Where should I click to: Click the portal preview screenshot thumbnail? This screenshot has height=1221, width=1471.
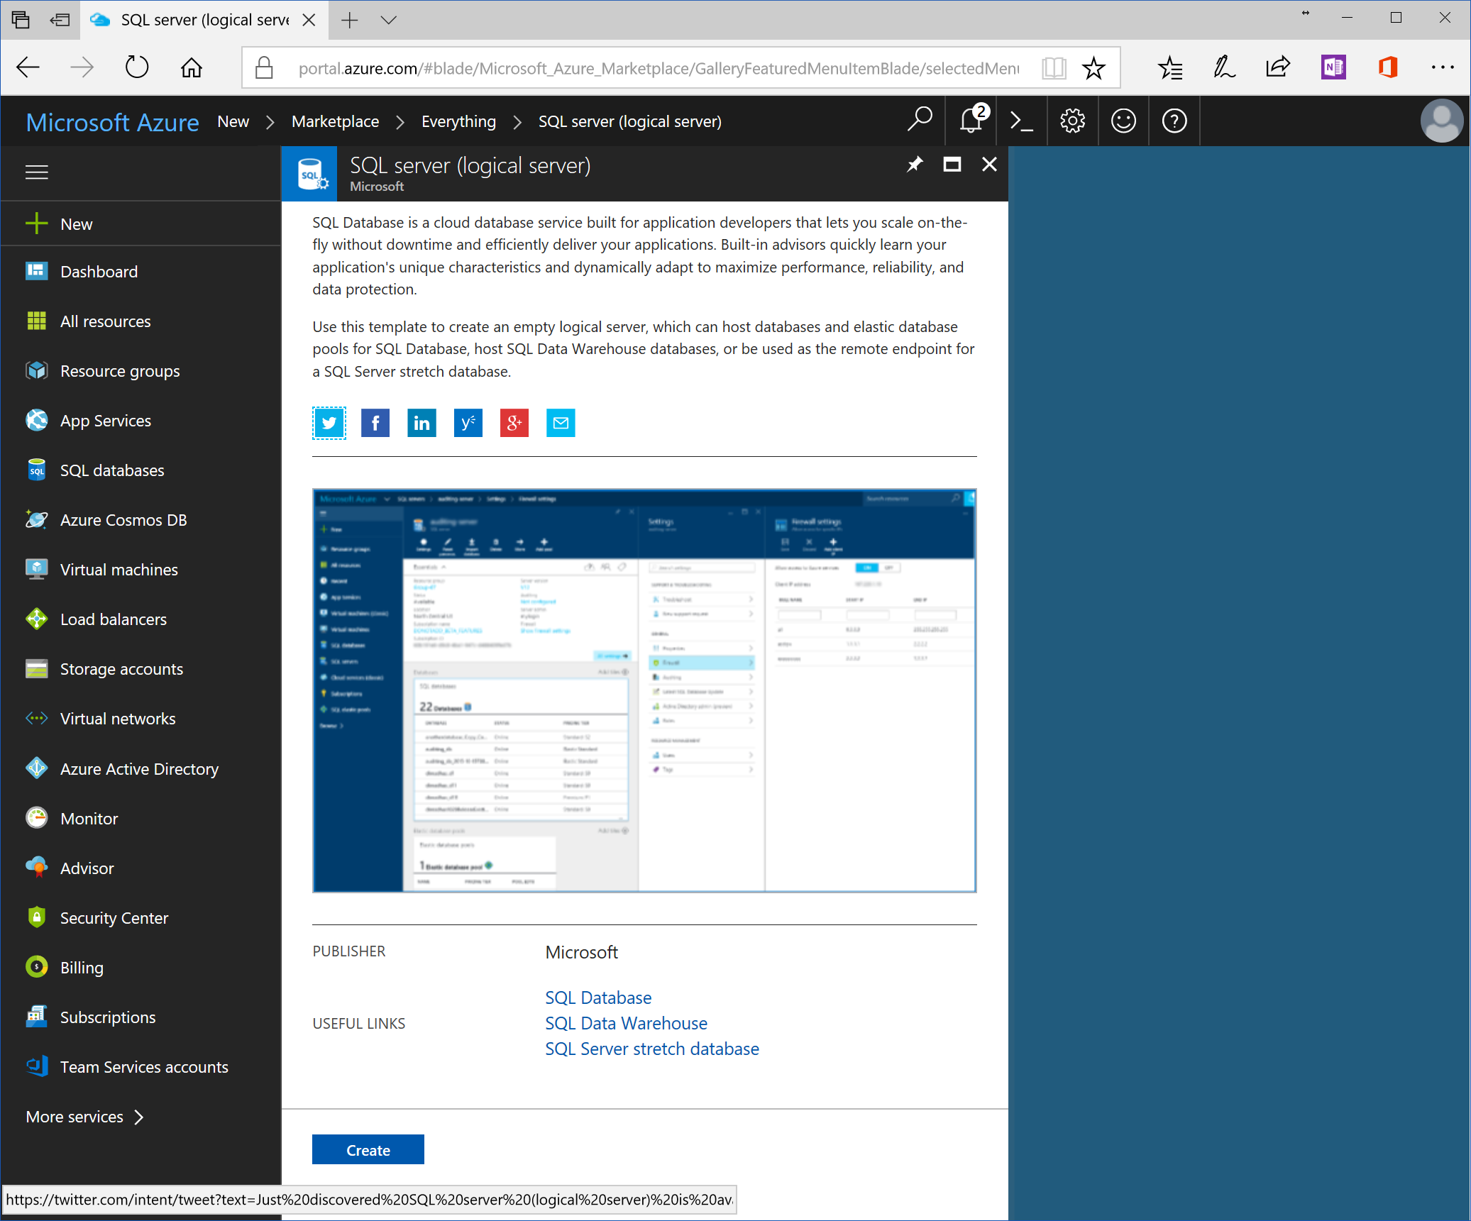pyautogui.click(x=644, y=690)
